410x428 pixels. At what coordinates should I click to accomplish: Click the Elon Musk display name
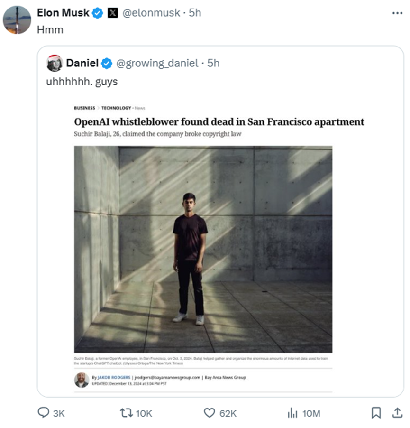point(63,13)
